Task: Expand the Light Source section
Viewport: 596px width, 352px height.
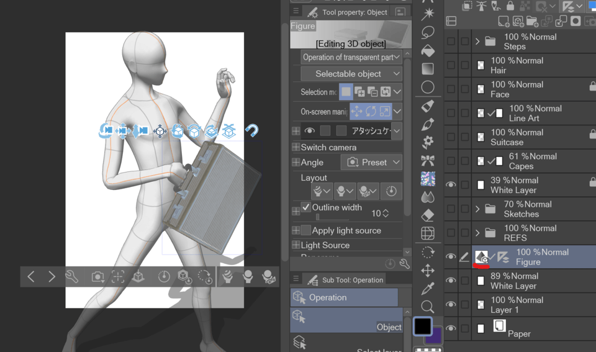Action: click(296, 245)
